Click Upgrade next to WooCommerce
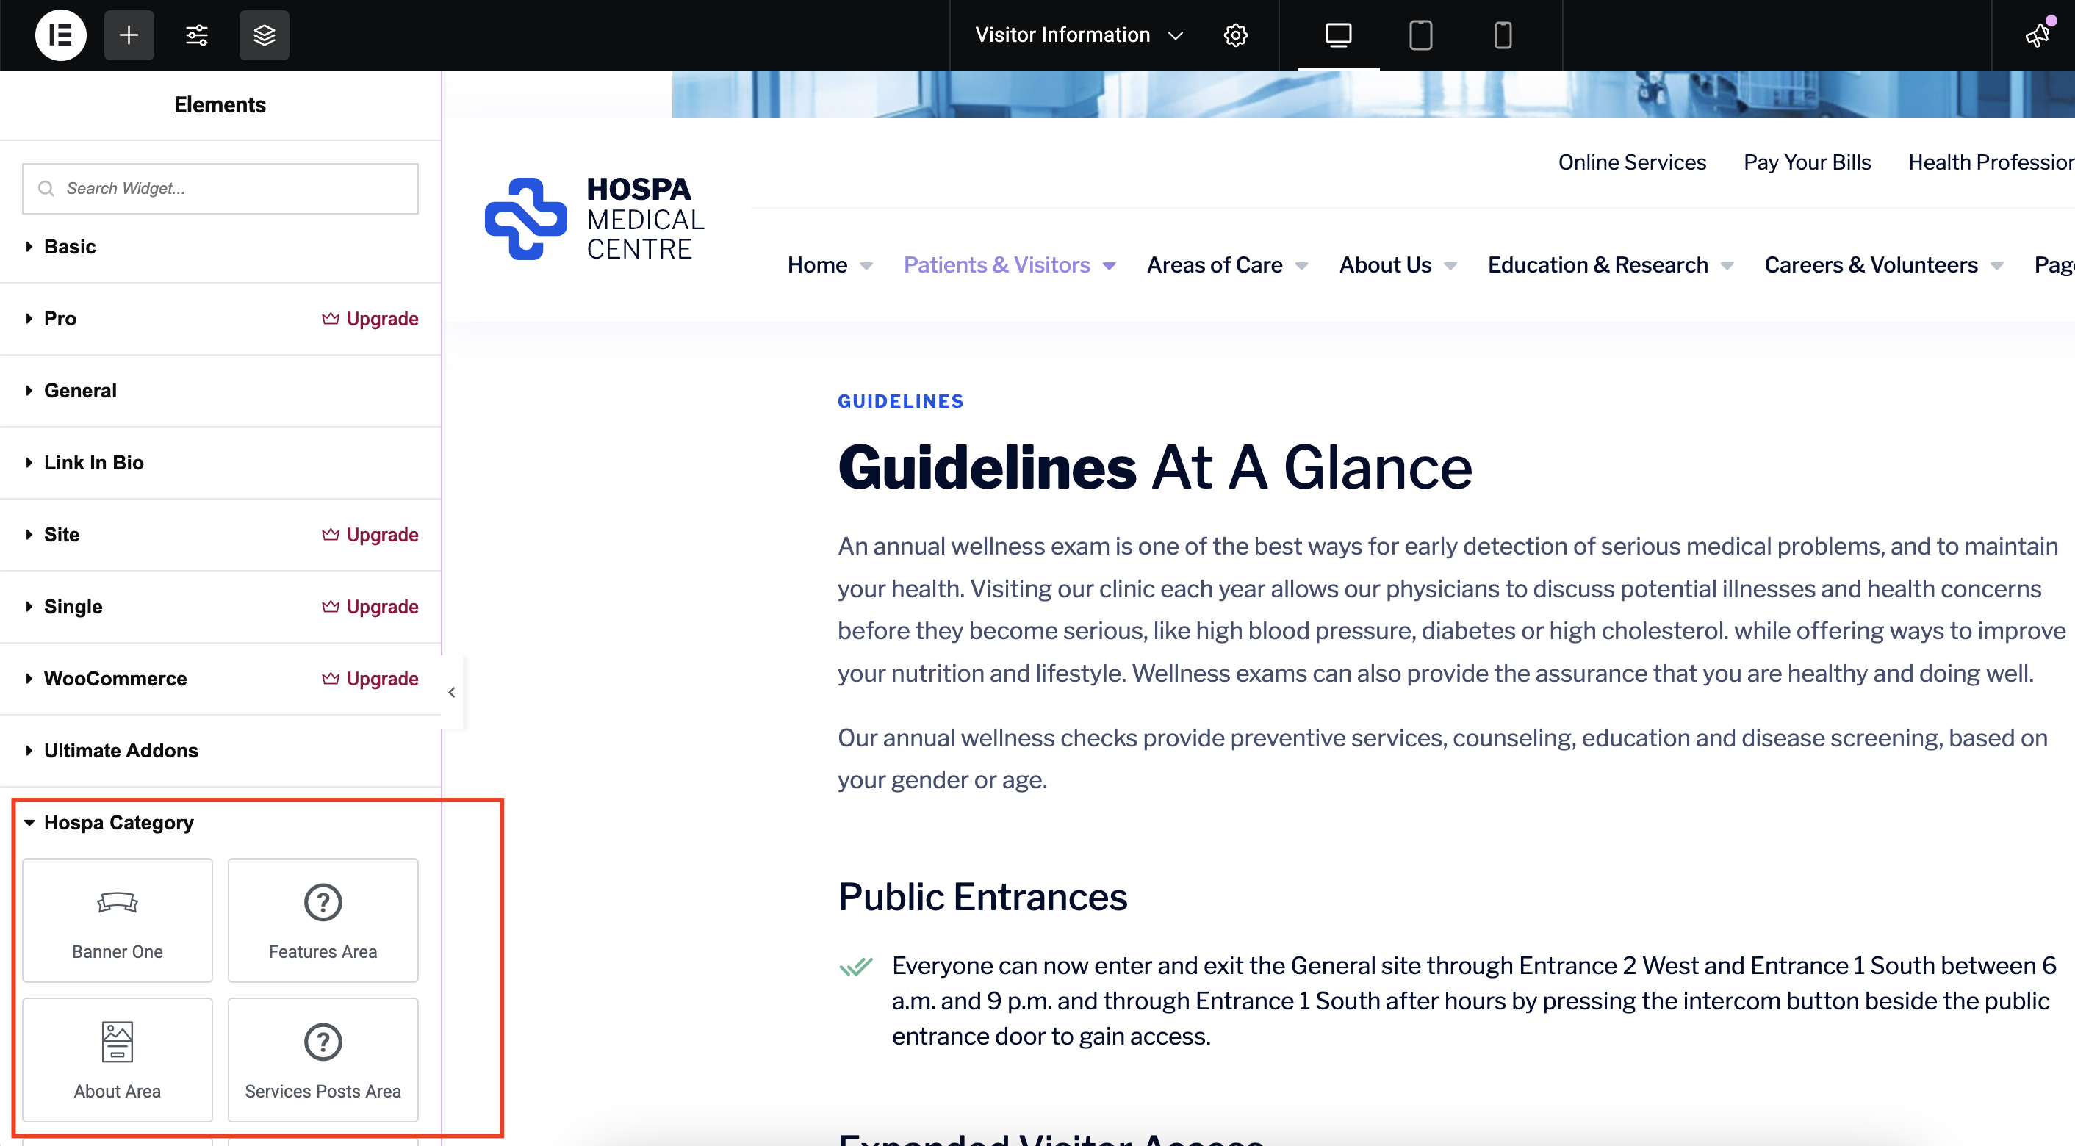 370,679
